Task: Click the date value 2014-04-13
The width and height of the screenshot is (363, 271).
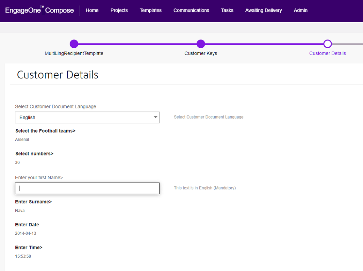Action: coord(25,234)
